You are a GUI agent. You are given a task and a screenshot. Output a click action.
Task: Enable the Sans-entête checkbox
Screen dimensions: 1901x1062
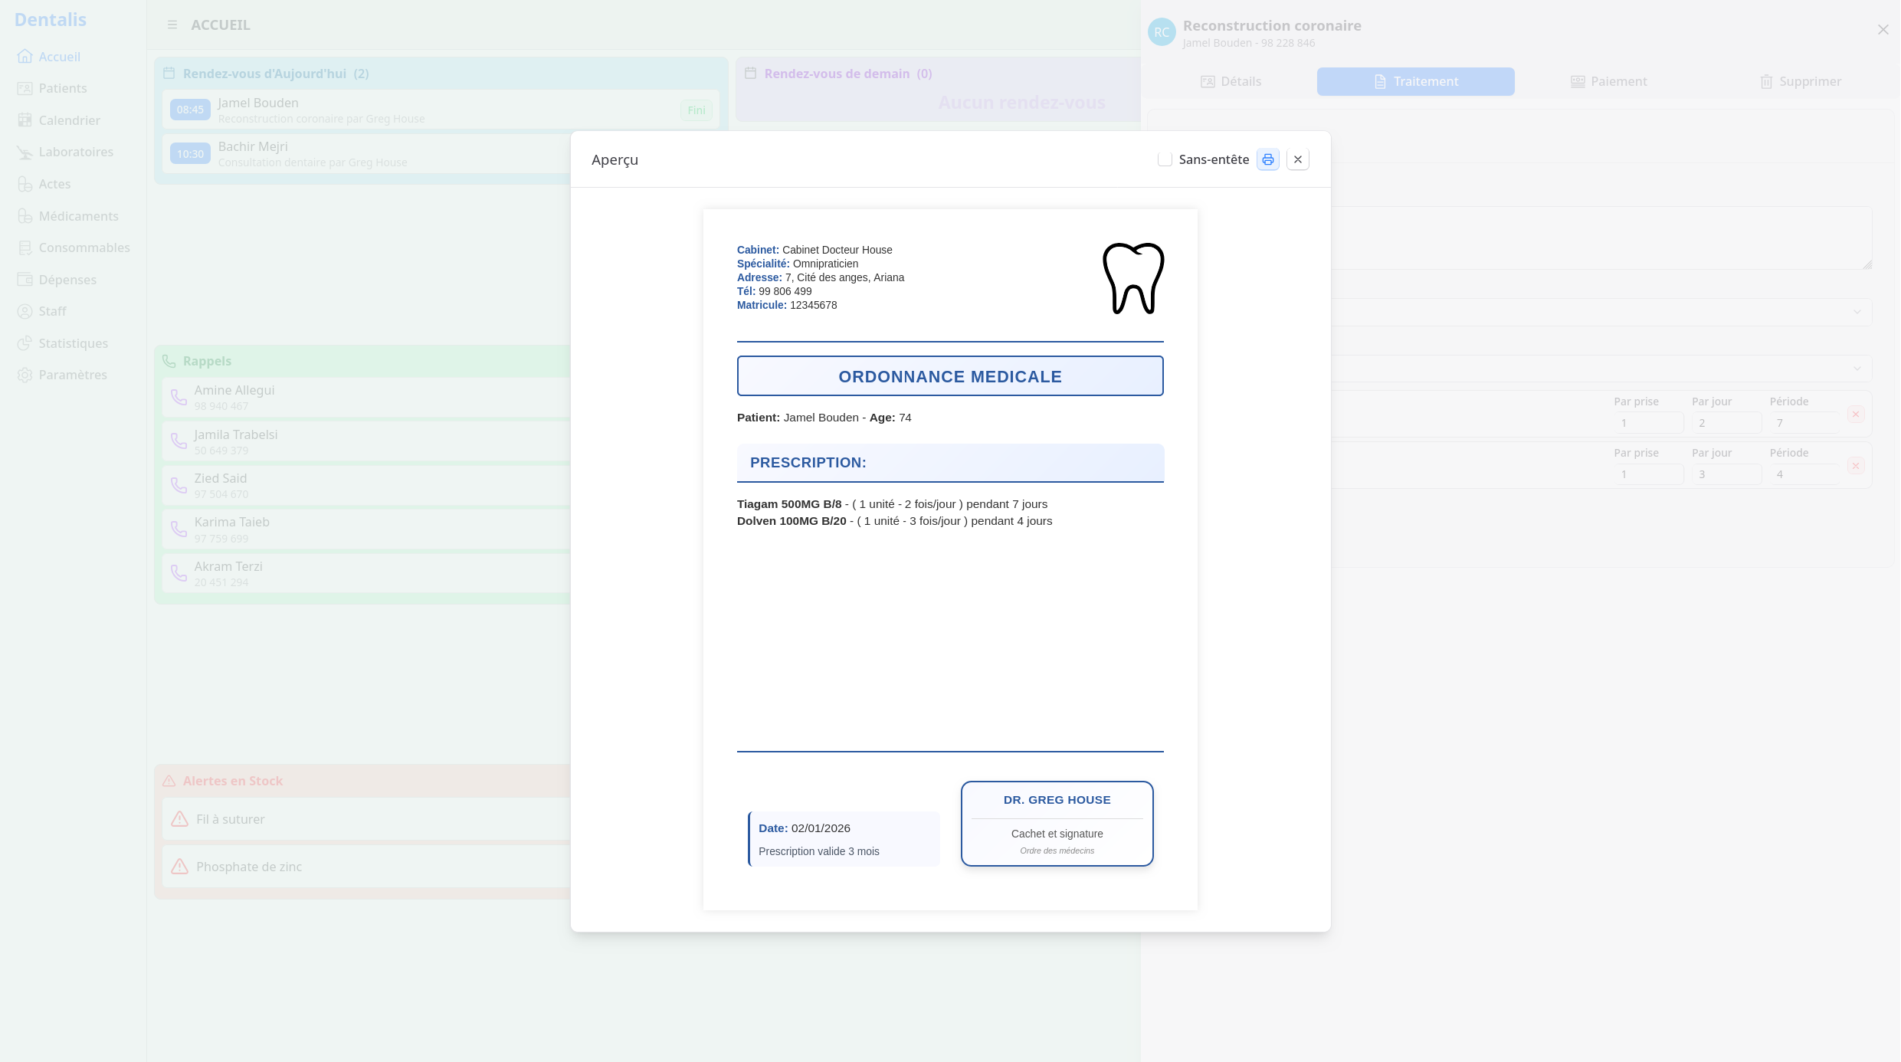point(1165,159)
